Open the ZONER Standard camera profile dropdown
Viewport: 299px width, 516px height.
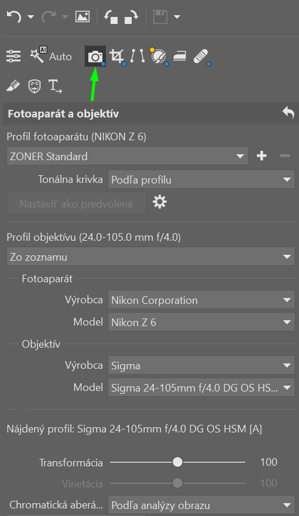tap(127, 156)
